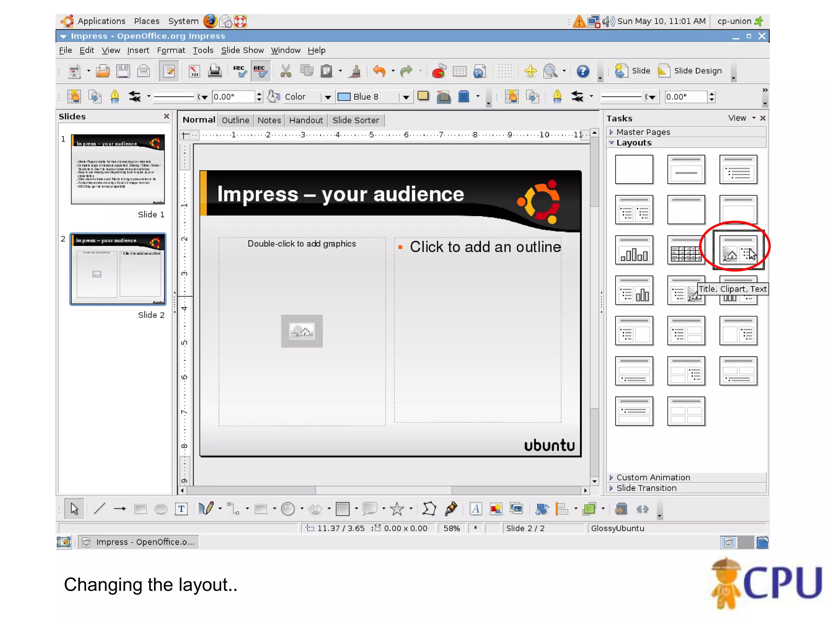832x624 pixels.
Task: Open the Places menu in top panel
Action: click(147, 21)
